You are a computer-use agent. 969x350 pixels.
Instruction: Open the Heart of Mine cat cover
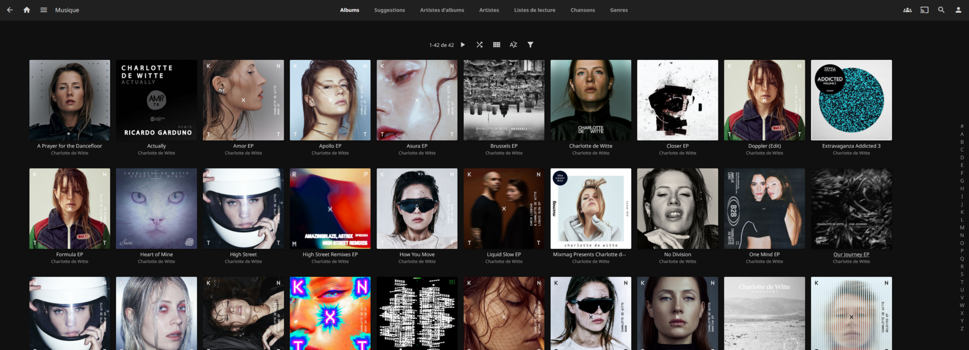[157, 209]
